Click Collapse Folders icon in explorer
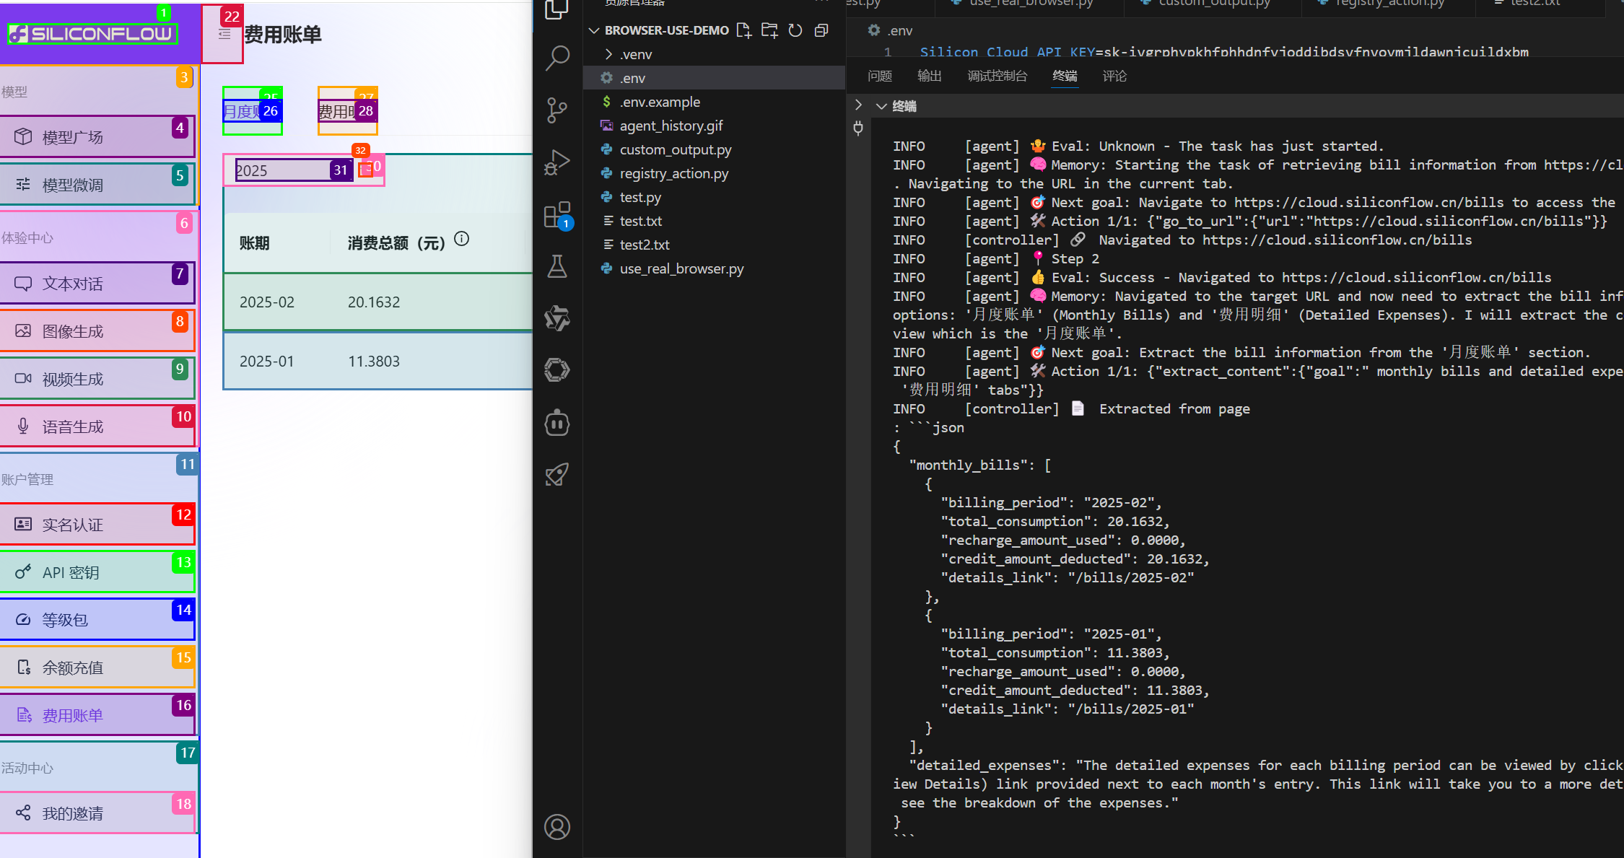Viewport: 1624px width, 858px height. tap(821, 30)
